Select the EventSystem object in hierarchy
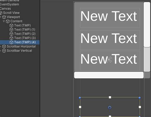Screen dimensions: 151x117 (x=9, y=4)
